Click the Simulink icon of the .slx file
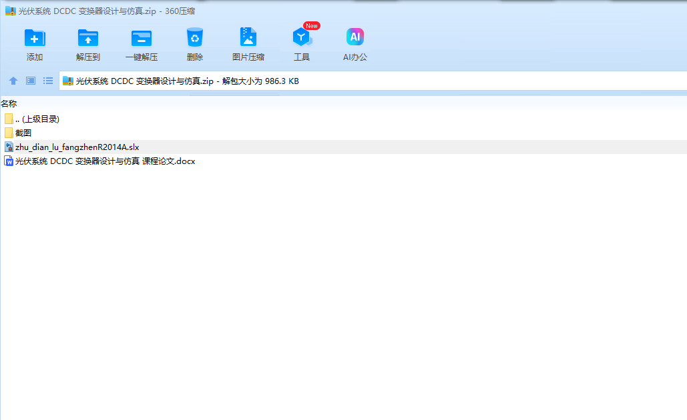The height and width of the screenshot is (420, 687). (9, 147)
